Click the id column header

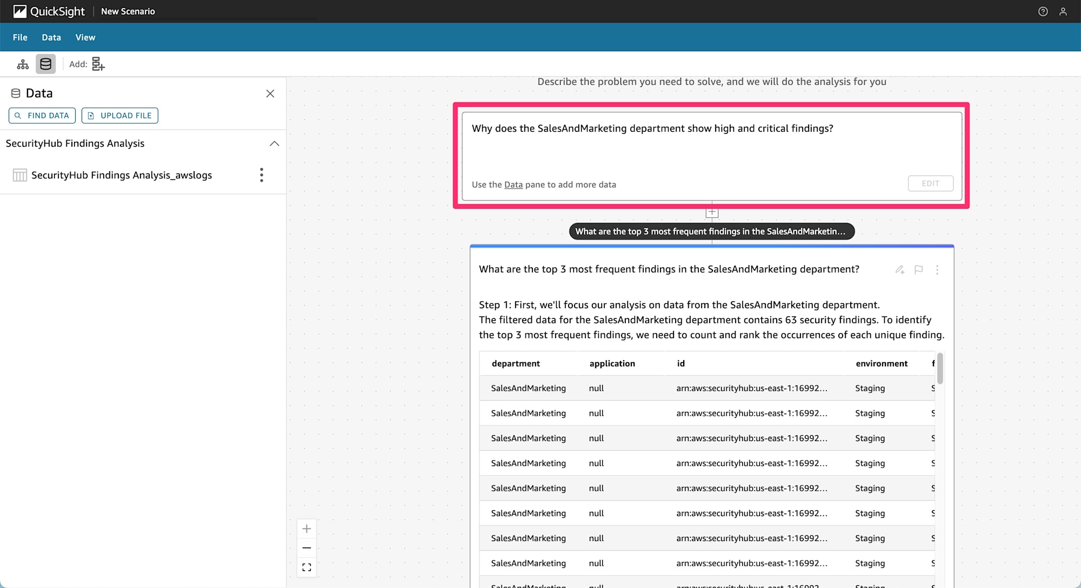[681, 363]
